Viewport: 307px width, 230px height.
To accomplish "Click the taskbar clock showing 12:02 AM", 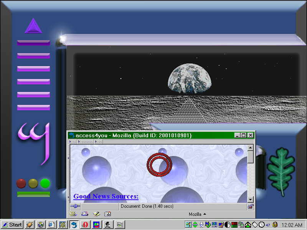I will tap(292, 225).
